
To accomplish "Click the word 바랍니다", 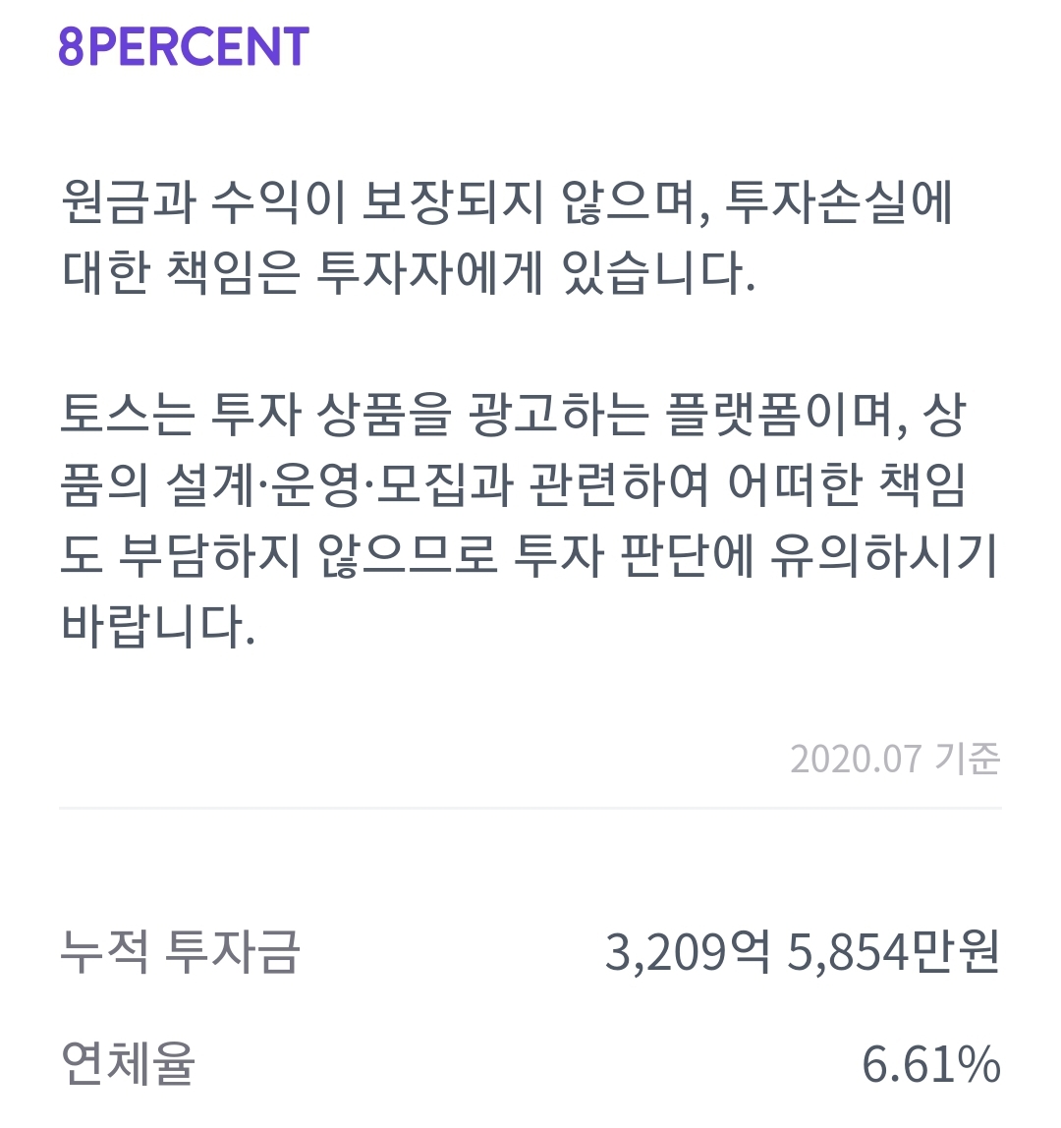I will (157, 626).
